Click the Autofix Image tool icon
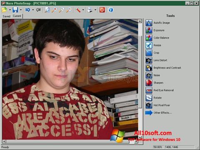The image size is (200, 150). click(x=149, y=23)
